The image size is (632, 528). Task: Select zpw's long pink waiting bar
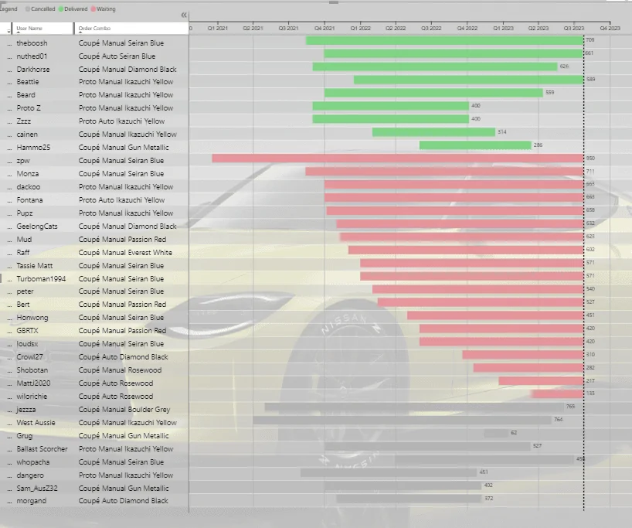click(398, 158)
